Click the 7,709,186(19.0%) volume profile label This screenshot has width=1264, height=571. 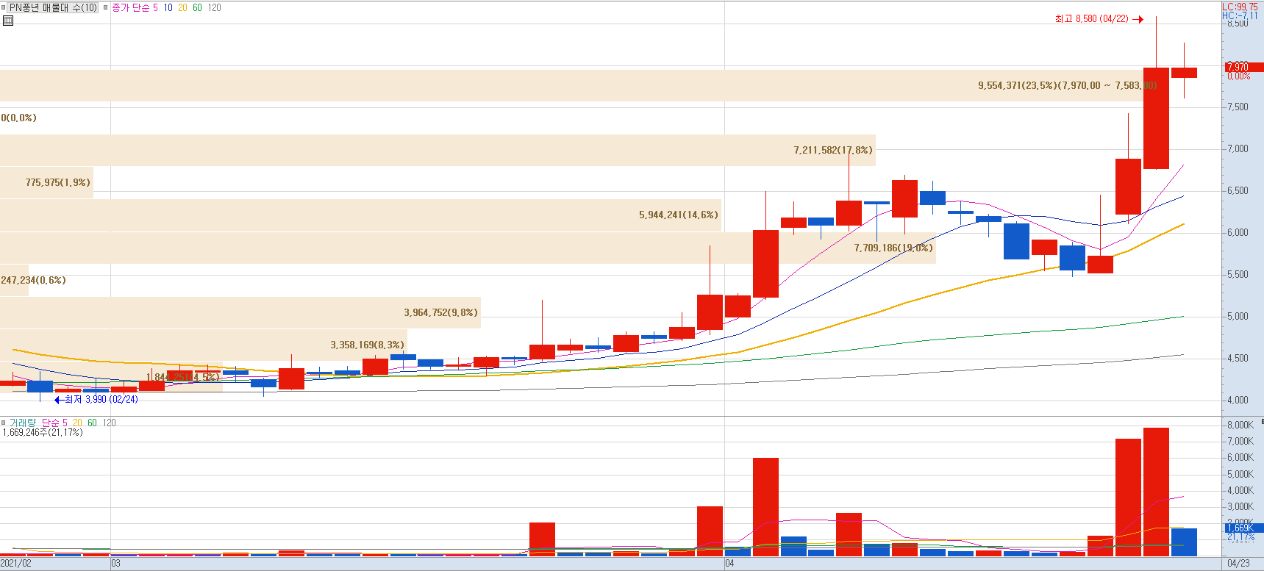893,248
